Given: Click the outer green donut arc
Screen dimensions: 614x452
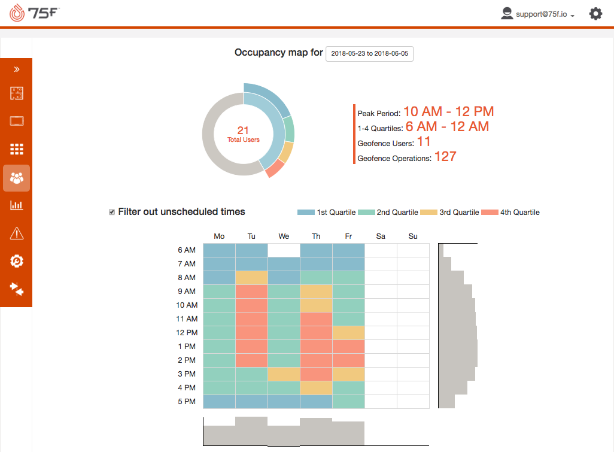Looking at the screenshot, I should tap(290, 129).
